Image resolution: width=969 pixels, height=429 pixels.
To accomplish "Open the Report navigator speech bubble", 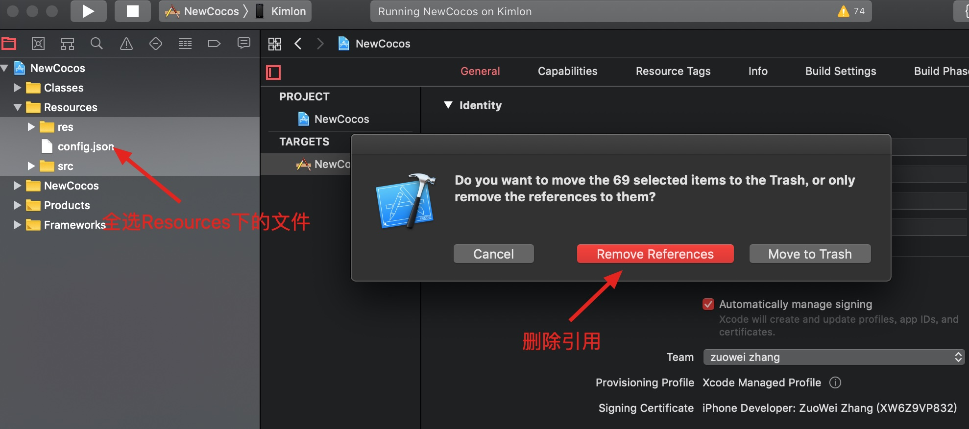I will (x=244, y=44).
